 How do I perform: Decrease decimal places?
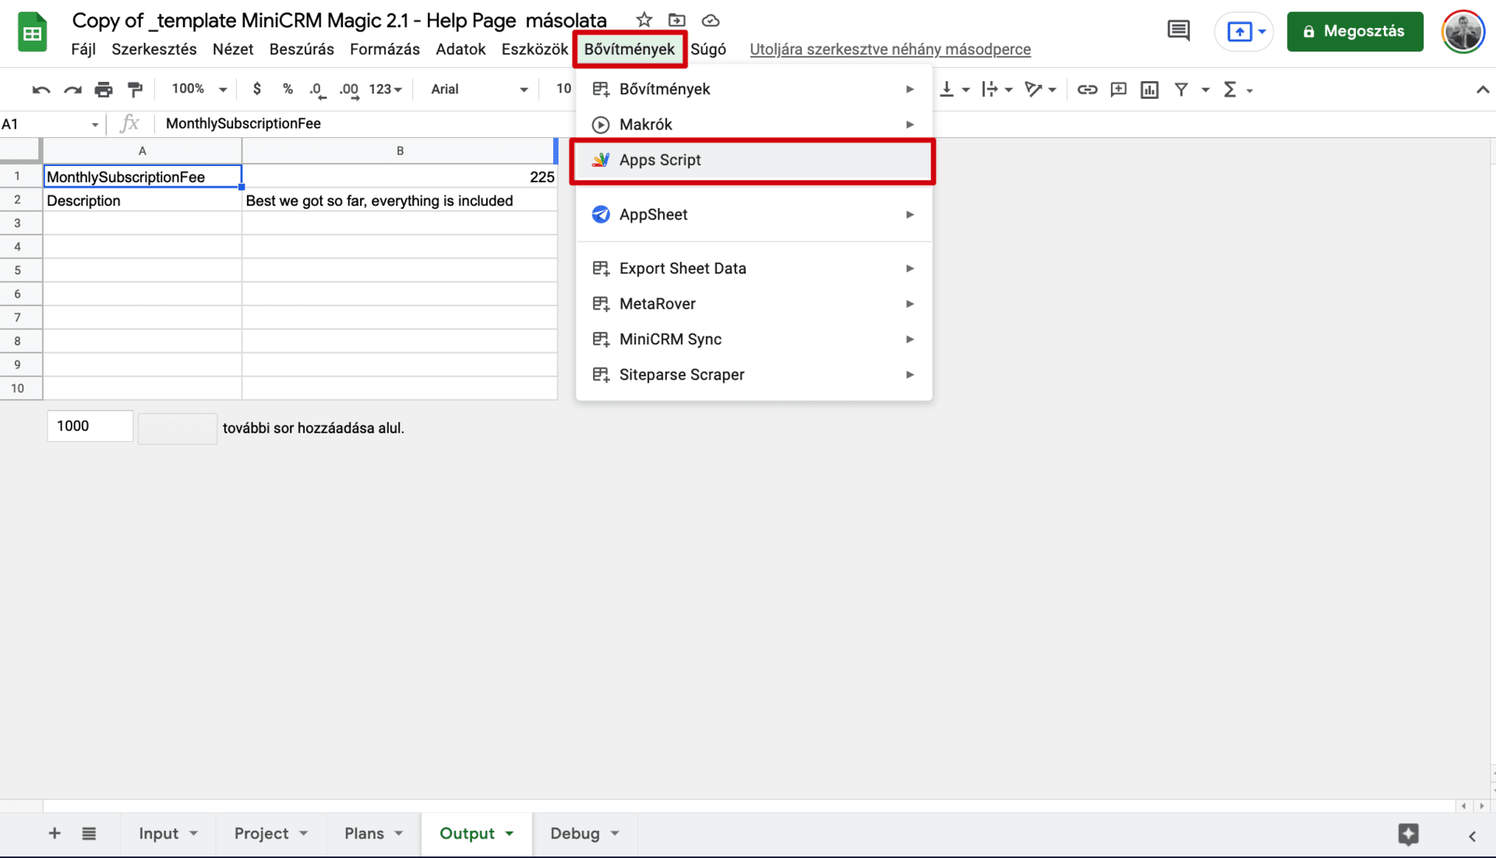coord(317,90)
